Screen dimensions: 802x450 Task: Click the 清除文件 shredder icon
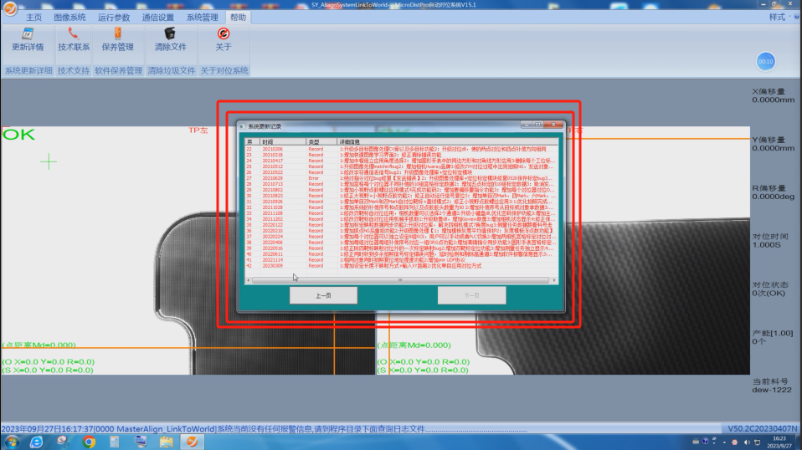(170, 34)
